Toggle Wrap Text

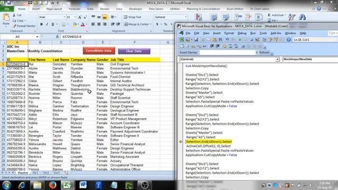click(x=133, y=17)
